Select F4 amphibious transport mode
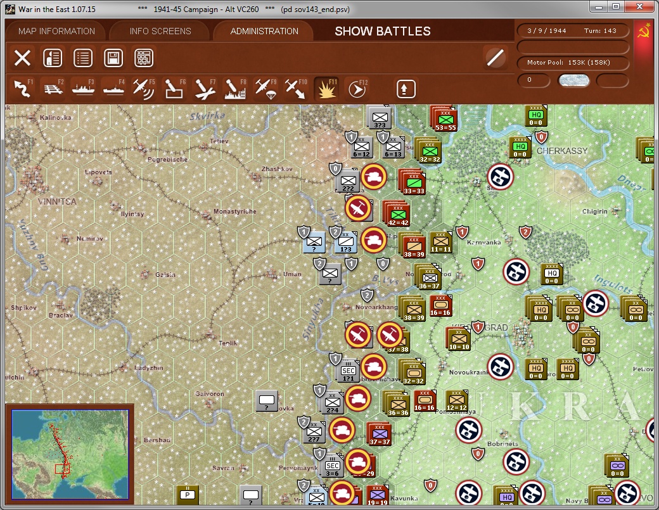The width and height of the screenshot is (659, 510). [x=113, y=89]
